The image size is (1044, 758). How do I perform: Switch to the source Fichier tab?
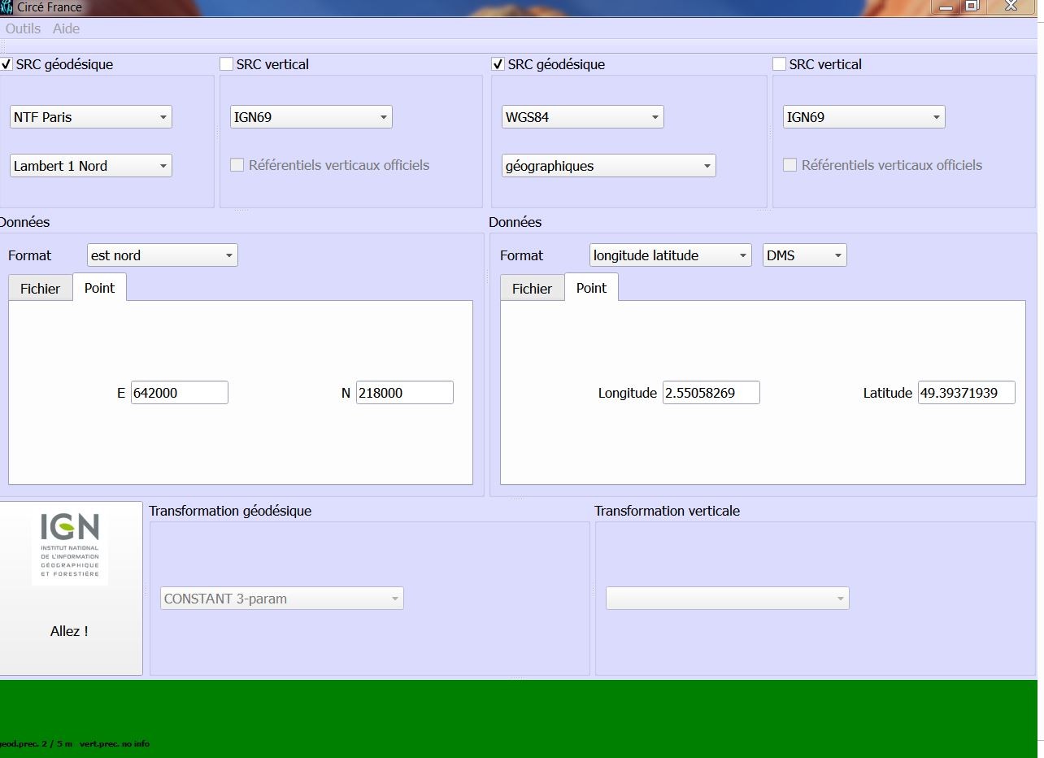coord(40,289)
